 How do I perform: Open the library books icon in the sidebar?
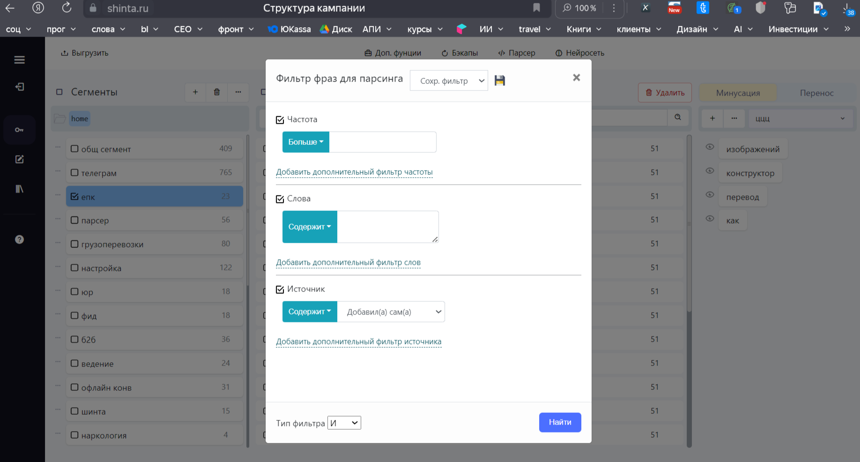[19, 189]
